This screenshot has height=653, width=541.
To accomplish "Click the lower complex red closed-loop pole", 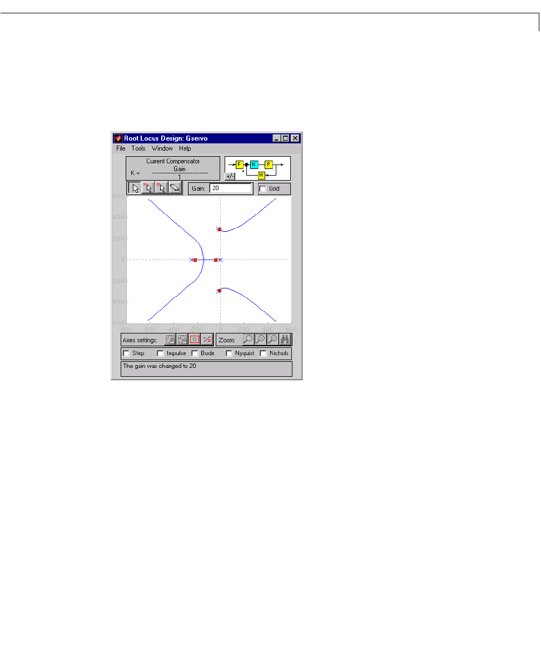I will click(220, 291).
